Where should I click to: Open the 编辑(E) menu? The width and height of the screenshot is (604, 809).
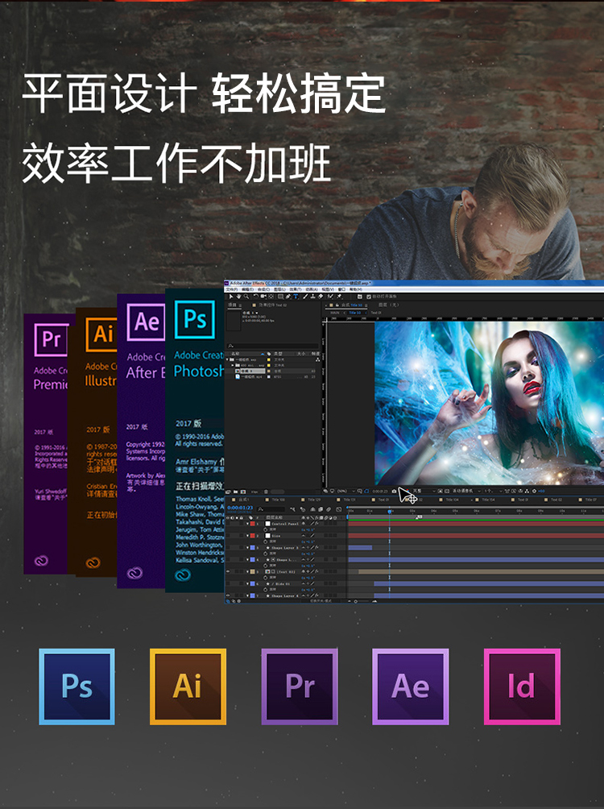pyautogui.click(x=247, y=289)
